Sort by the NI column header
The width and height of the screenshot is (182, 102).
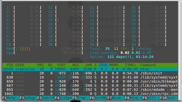50,65
